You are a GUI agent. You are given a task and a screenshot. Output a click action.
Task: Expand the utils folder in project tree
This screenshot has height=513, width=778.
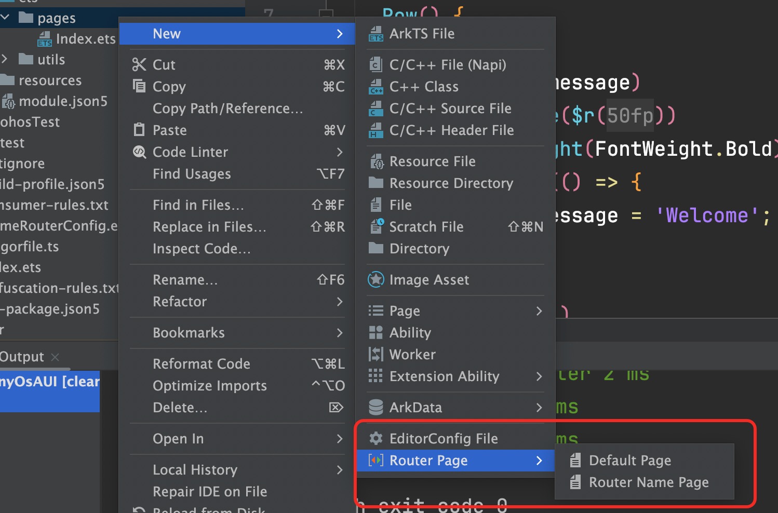click(5, 59)
